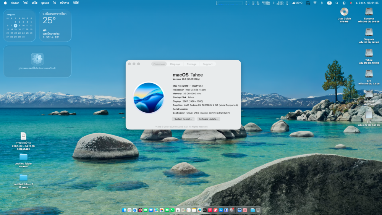Open iPhone Mirroring in the dock

tap(226, 210)
